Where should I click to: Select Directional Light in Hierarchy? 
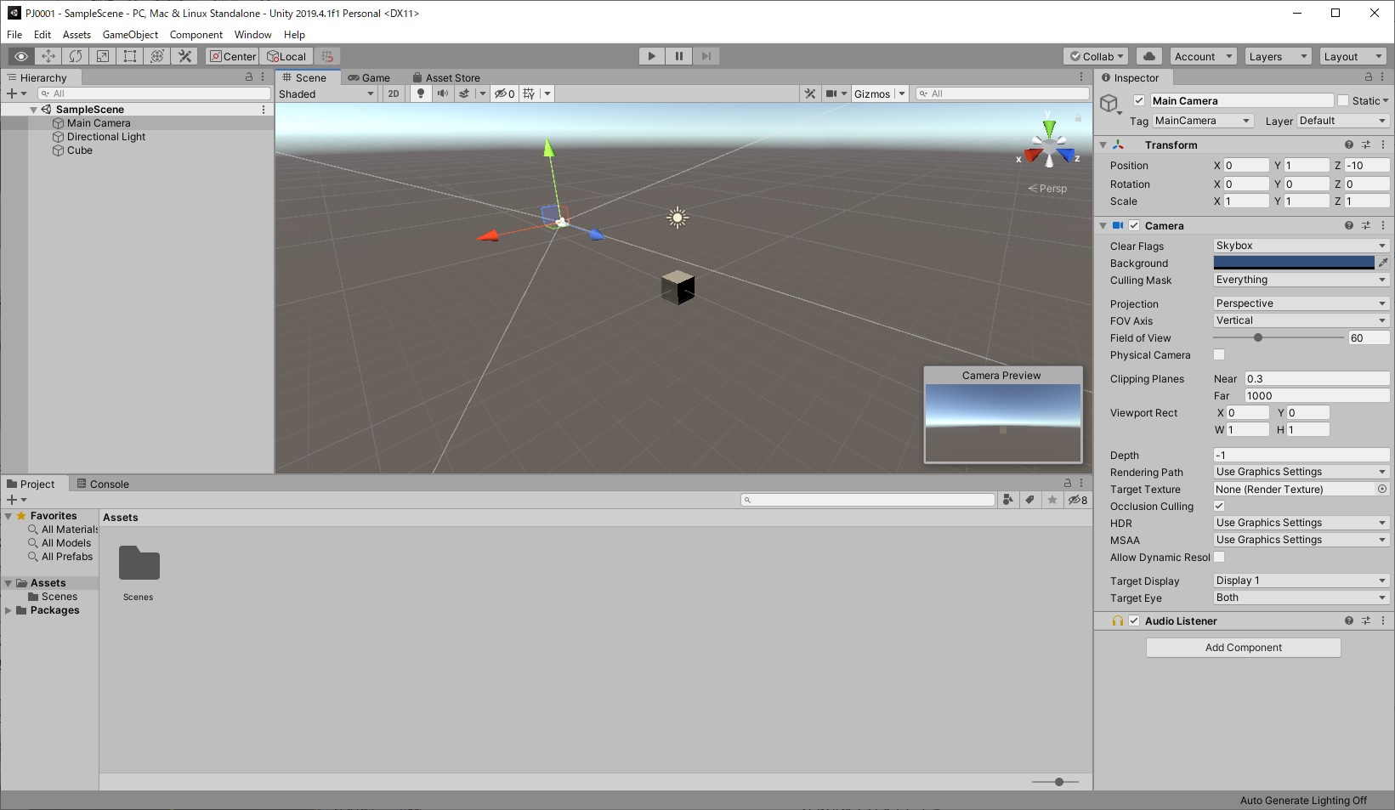[x=106, y=137]
